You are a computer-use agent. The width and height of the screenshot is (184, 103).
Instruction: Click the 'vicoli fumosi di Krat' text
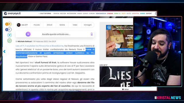click(45, 62)
